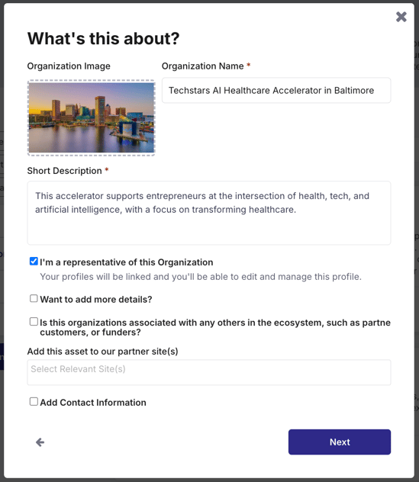The width and height of the screenshot is (419, 482).
Task: Click inside the Short Description text area
Action: coord(209,213)
